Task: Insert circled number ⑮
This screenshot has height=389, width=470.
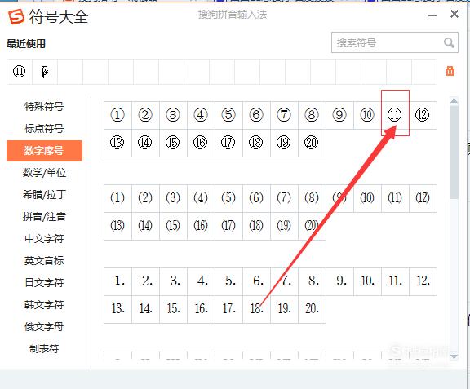Action: tap(173, 143)
